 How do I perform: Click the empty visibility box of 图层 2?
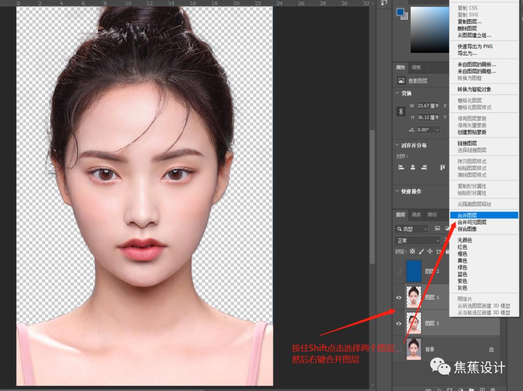click(x=399, y=271)
